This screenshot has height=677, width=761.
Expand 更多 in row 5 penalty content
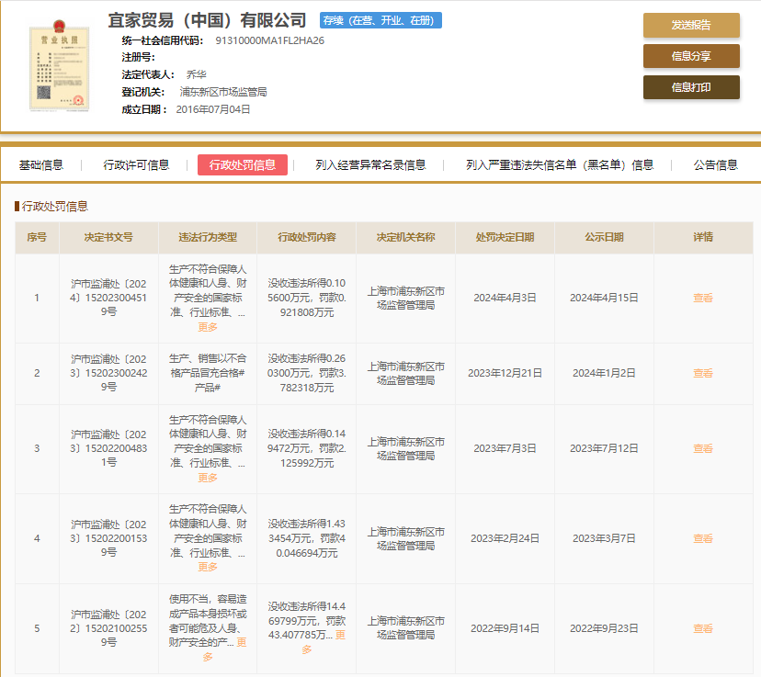tap(340, 635)
